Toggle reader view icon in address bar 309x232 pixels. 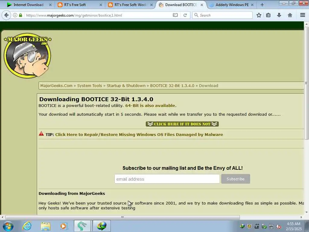[x=175, y=15]
